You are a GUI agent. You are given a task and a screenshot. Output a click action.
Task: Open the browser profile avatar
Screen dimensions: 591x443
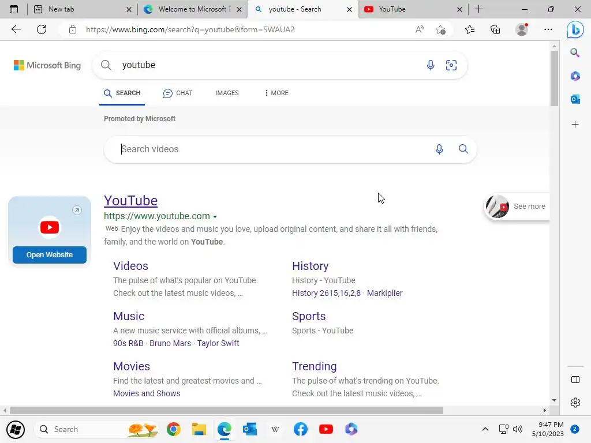click(x=522, y=29)
